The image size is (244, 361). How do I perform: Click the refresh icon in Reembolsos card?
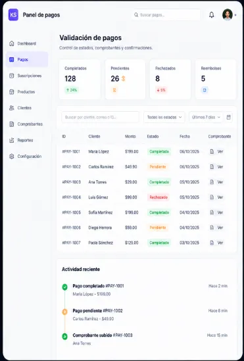(205, 90)
